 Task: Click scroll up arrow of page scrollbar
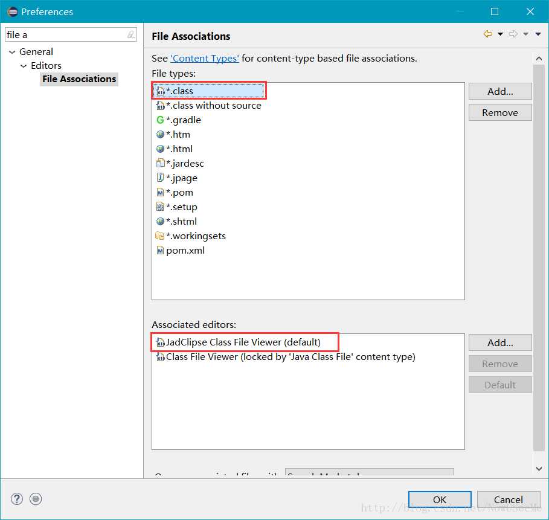[539, 59]
